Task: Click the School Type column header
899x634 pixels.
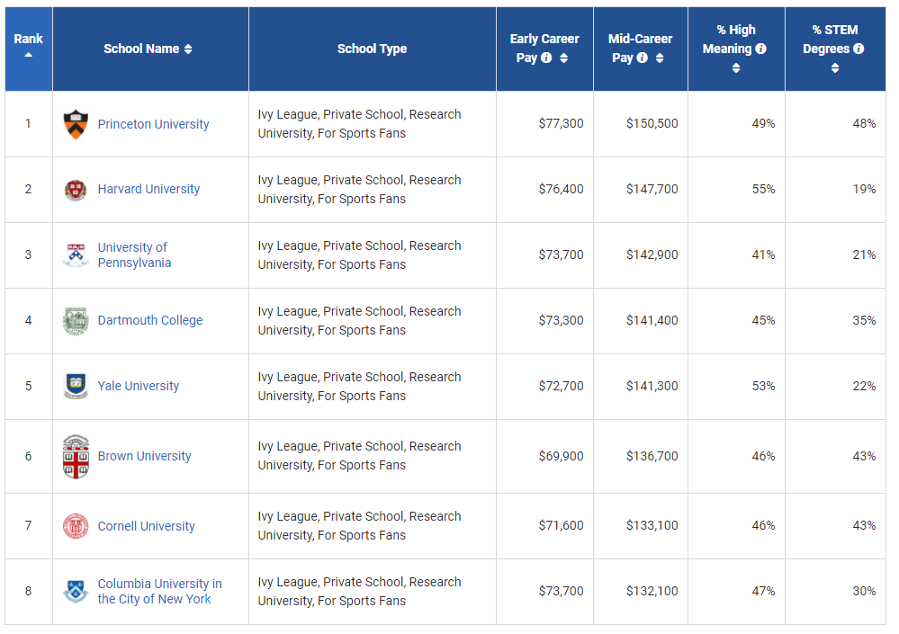Action: (x=372, y=49)
